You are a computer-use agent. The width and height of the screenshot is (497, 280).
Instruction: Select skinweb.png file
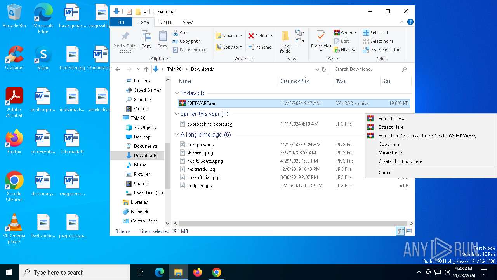point(200,153)
